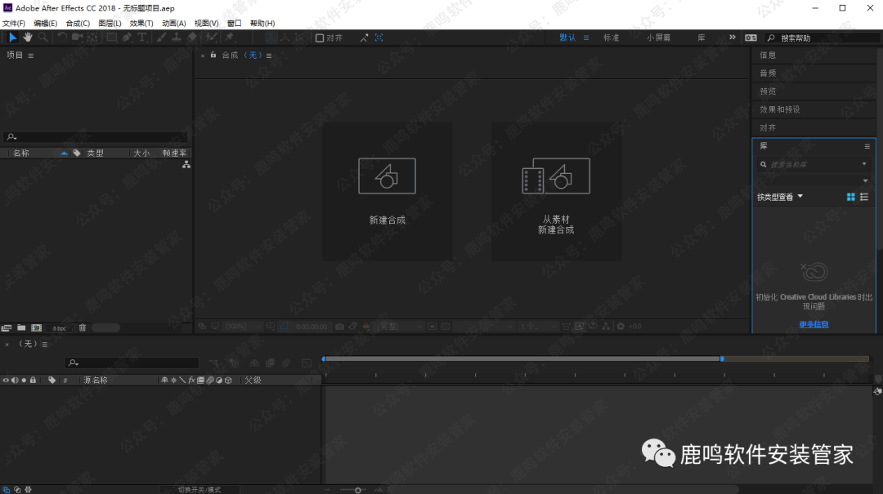
Task: Activate the Zoom tool
Action: pos(43,38)
